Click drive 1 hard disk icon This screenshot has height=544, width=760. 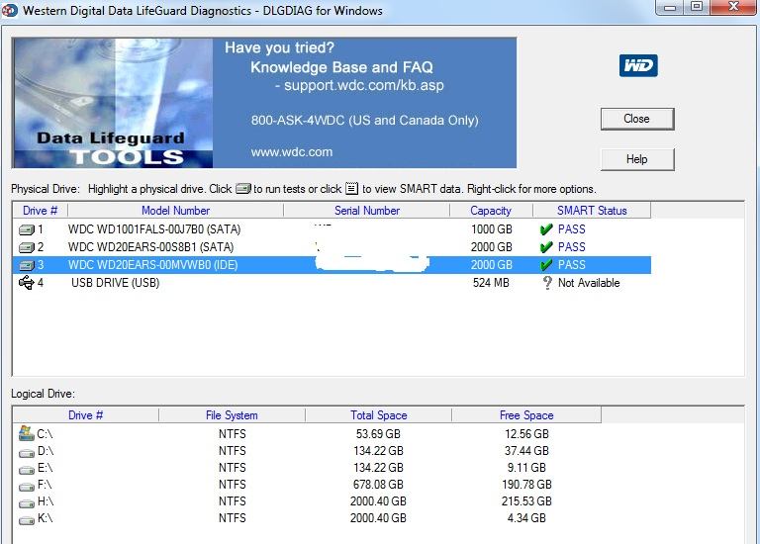click(26, 229)
